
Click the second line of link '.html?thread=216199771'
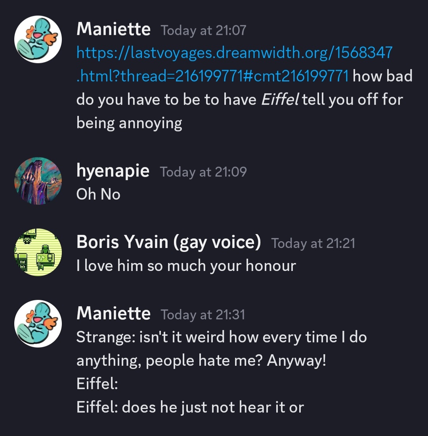212,76
